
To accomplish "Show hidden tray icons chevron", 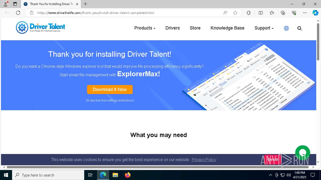I will pos(270,175).
